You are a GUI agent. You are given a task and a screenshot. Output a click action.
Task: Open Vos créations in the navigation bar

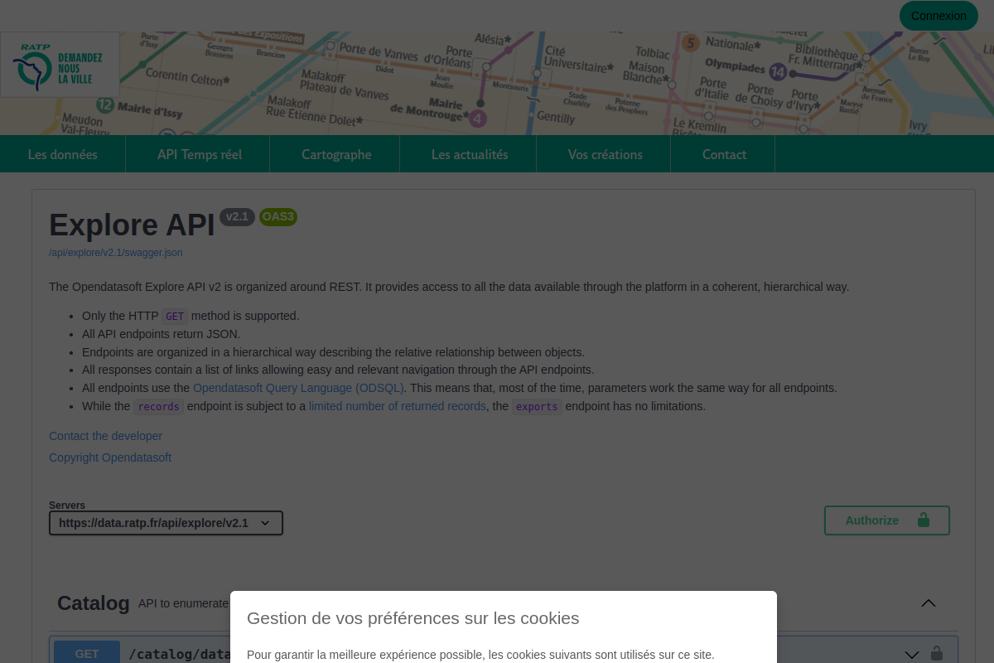click(x=606, y=154)
